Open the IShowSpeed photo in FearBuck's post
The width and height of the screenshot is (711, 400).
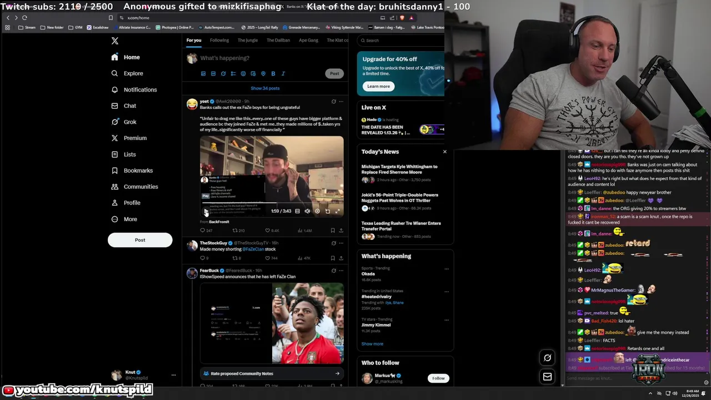pos(308,323)
